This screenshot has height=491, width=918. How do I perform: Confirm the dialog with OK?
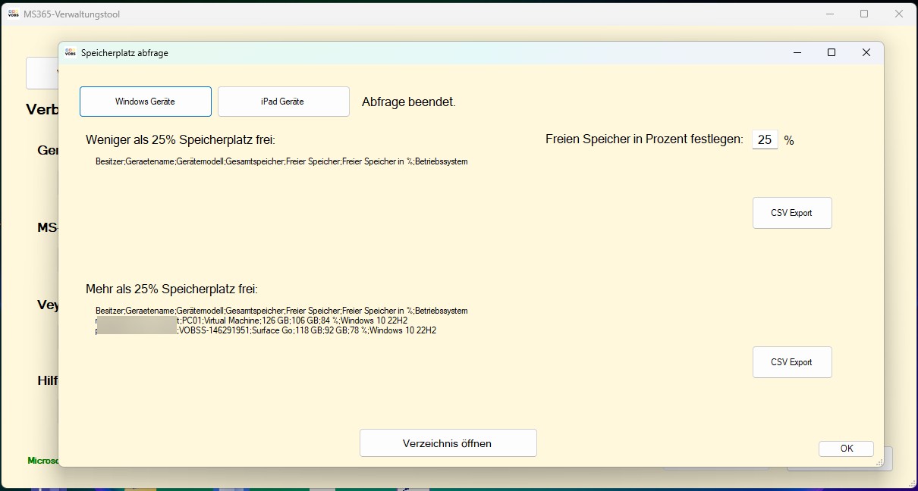coord(846,449)
